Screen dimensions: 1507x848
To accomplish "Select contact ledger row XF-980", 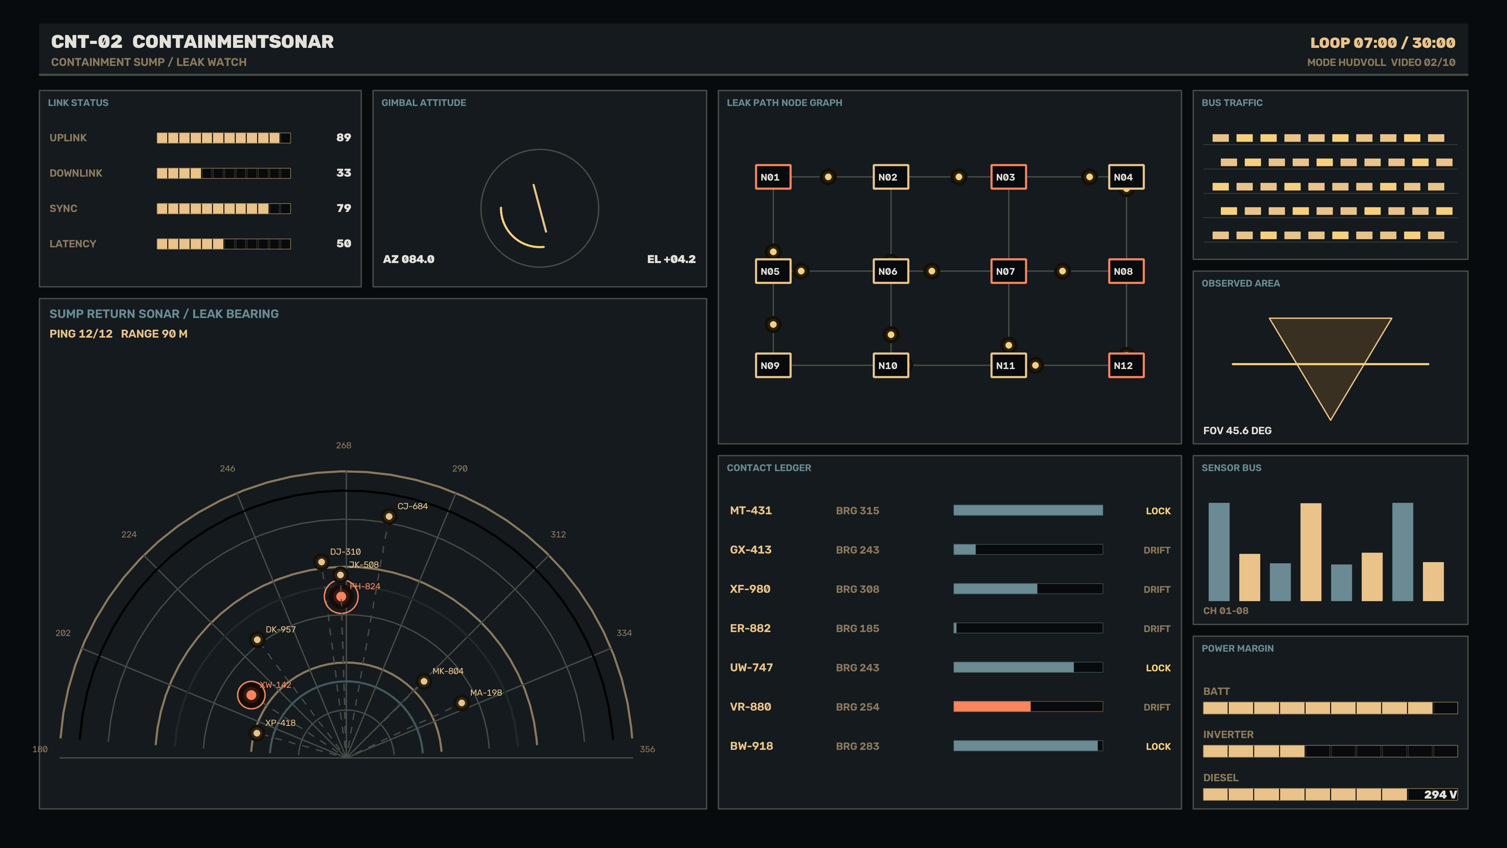I will tap(949, 589).
